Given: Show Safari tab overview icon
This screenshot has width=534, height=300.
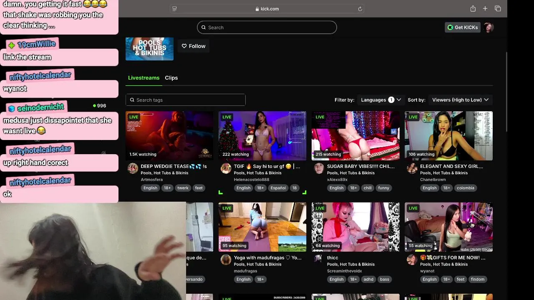Looking at the screenshot, I should pyautogui.click(x=498, y=9).
